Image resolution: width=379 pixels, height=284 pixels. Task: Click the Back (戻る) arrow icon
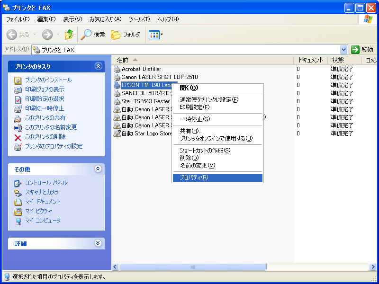[x=11, y=35]
